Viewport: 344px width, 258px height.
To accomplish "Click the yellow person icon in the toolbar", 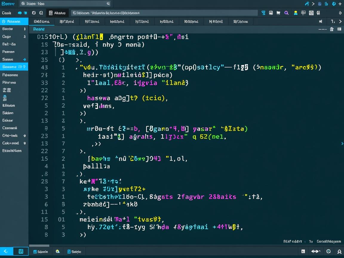I will click(x=296, y=13).
